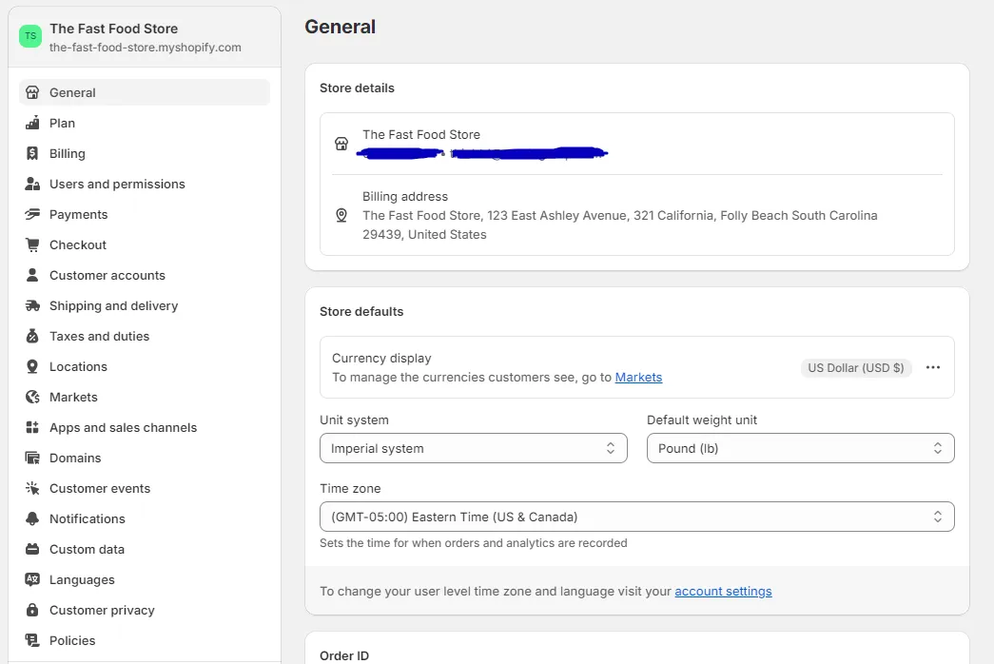Follow the account settings link

[x=723, y=591]
